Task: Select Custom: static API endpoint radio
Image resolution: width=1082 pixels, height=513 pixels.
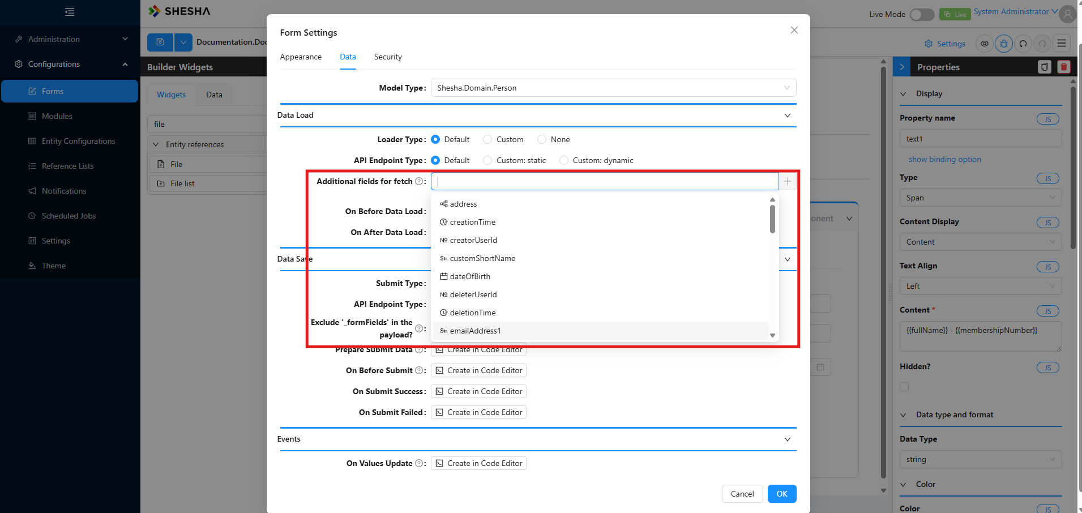Action: coord(487,160)
